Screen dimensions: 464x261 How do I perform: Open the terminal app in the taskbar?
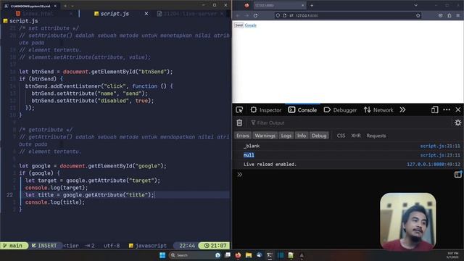[x=270, y=255]
